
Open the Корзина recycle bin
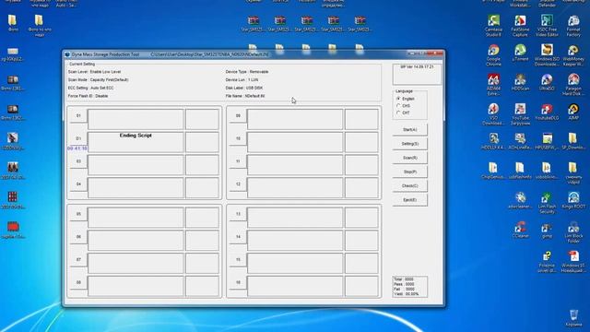(573, 318)
